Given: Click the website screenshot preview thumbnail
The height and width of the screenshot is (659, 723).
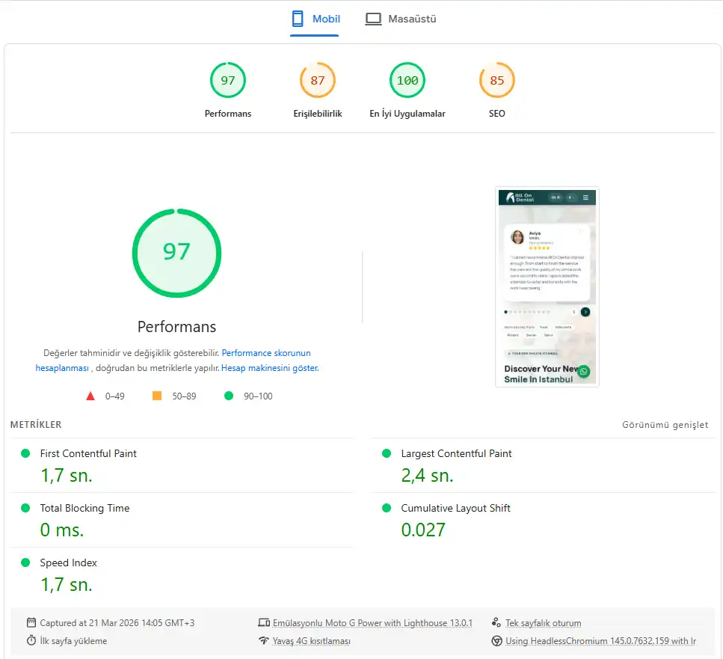Looking at the screenshot, I should tap(546, 286).
